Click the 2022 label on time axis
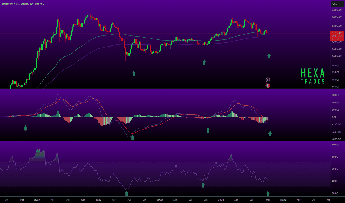 [98, 200]
